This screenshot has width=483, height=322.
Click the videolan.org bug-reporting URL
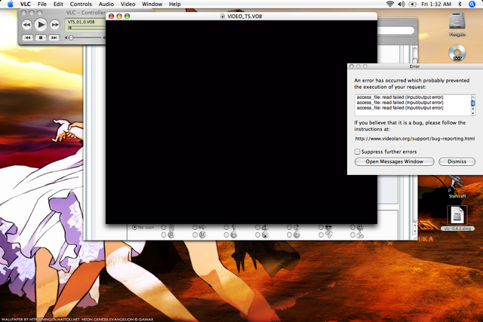coord(414,139)
